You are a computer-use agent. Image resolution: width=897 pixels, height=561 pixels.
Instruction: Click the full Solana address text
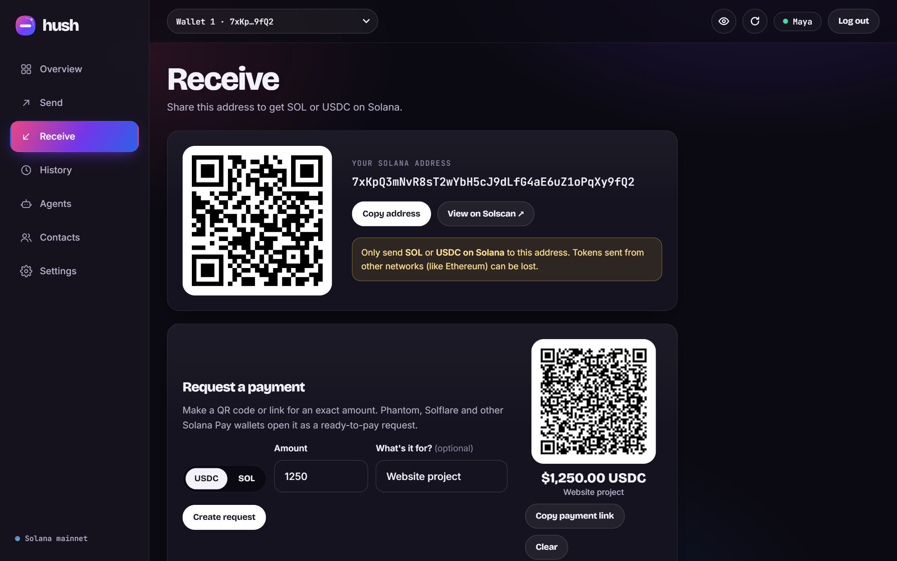click(x=493, y=182)
